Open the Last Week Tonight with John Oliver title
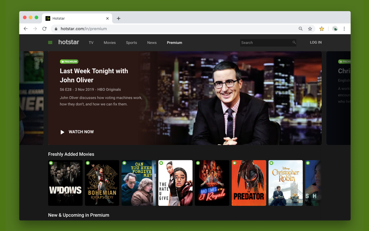The image size is (369, 231). coord(94,75)
